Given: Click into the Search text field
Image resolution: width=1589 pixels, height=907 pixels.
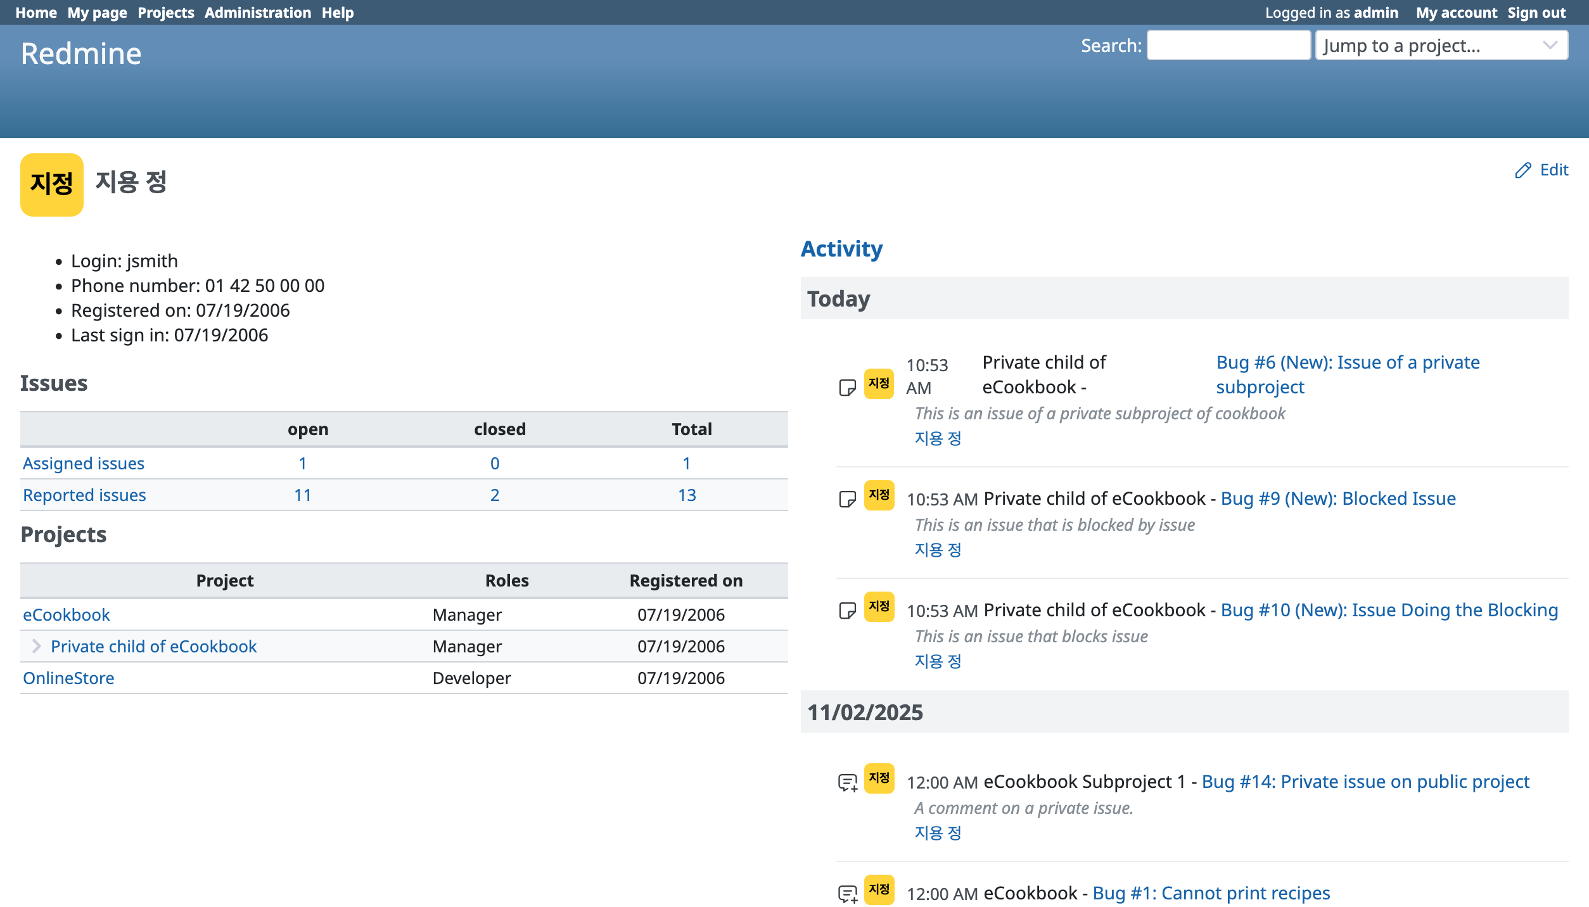Looking at the screenshot, I should pos(1228,46).
